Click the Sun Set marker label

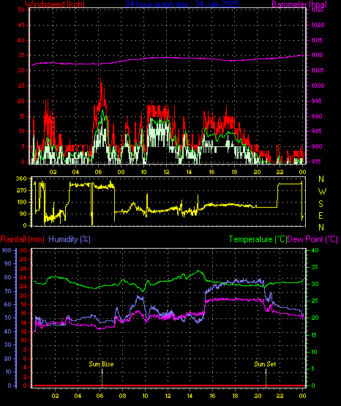point(265,364)
